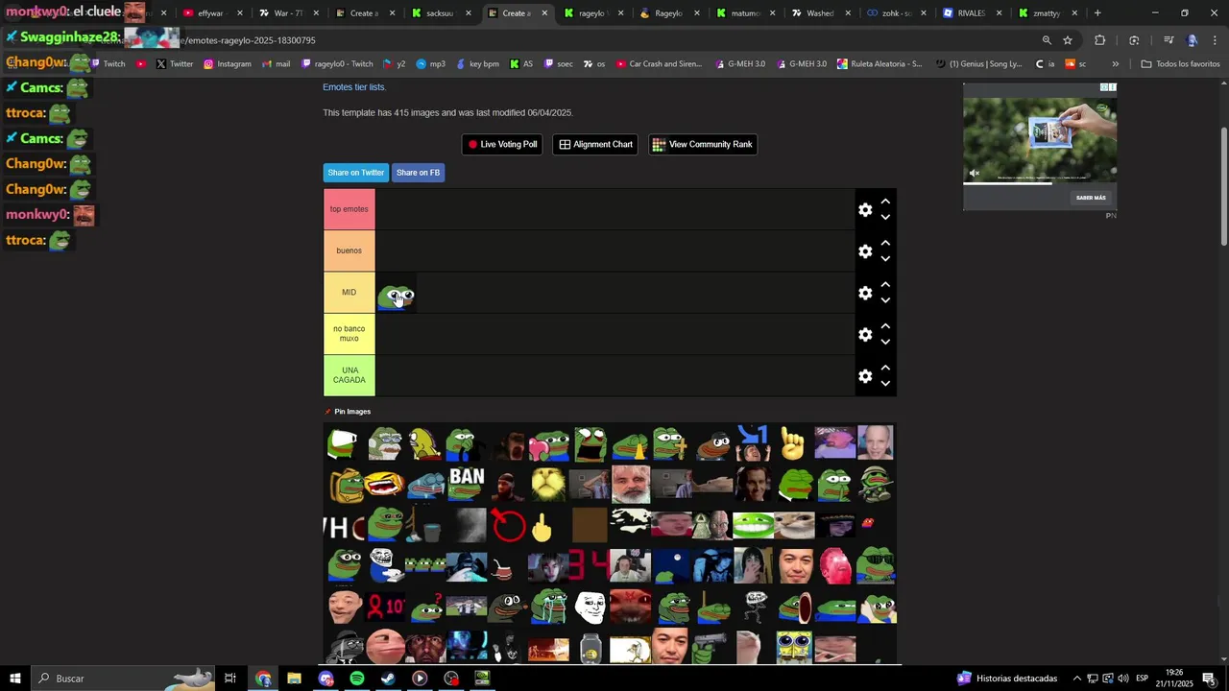Move buenos row down with arrow
The image size is (1229, 691).
[885, 258]
